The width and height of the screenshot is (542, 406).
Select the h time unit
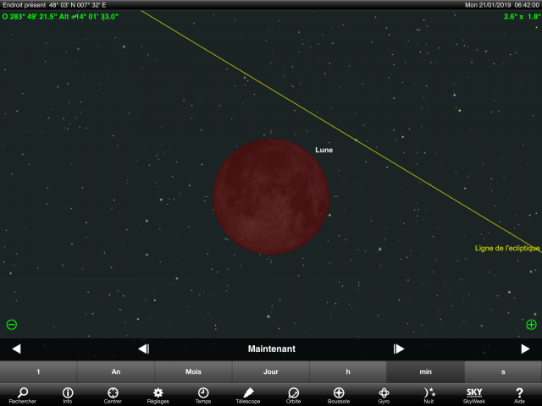[348, 372]
